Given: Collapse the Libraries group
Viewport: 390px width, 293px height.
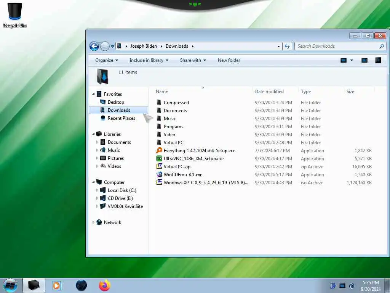Looking at the screenshot, I should pyautogui.click(x=94, y=134).
